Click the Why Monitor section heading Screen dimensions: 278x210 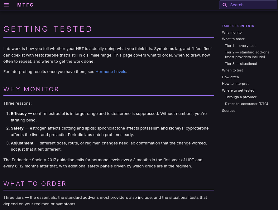pyautogui.click(x=31, y=89)
